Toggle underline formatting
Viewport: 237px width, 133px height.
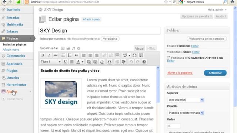pos(65,62)
